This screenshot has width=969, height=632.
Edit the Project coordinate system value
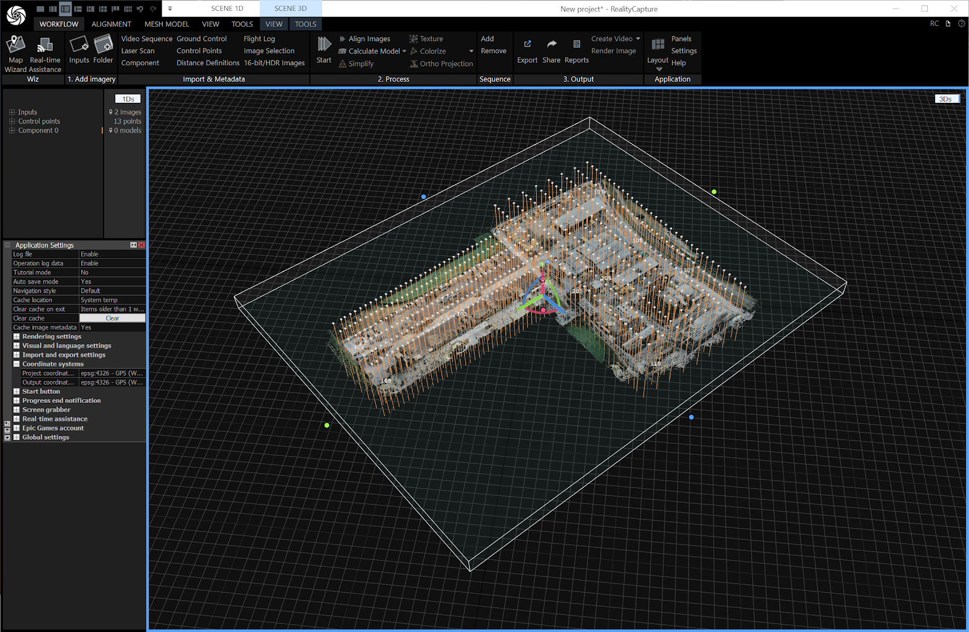pos(112,373)
